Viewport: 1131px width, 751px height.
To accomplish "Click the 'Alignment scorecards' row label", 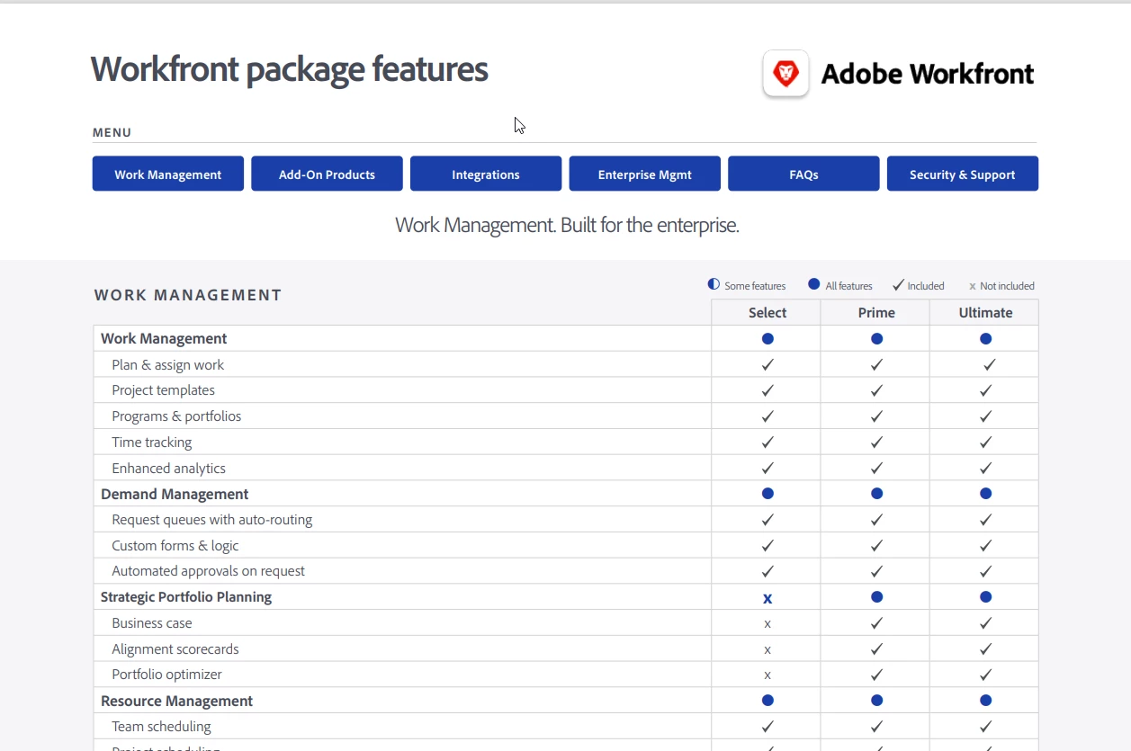I will 175,649.
